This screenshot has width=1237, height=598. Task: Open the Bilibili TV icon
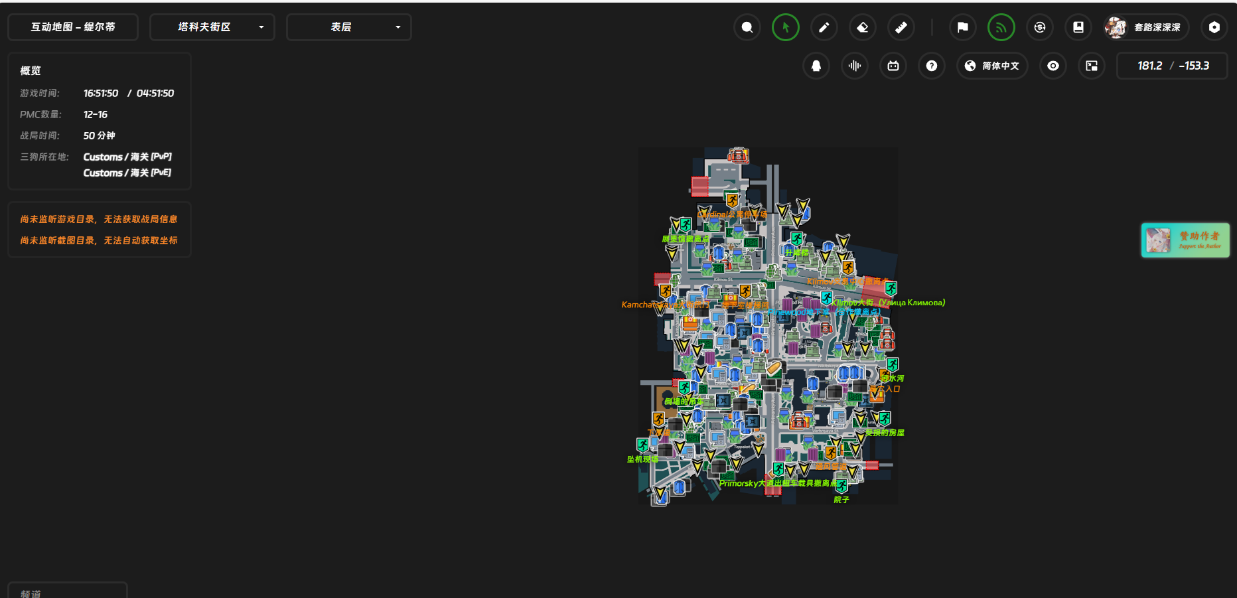(893, 66)
